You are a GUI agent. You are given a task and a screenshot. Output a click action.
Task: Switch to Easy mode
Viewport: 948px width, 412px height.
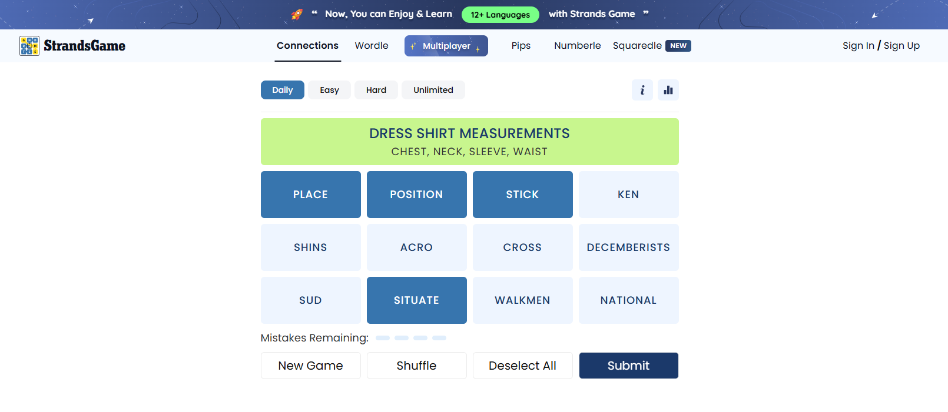330,90
